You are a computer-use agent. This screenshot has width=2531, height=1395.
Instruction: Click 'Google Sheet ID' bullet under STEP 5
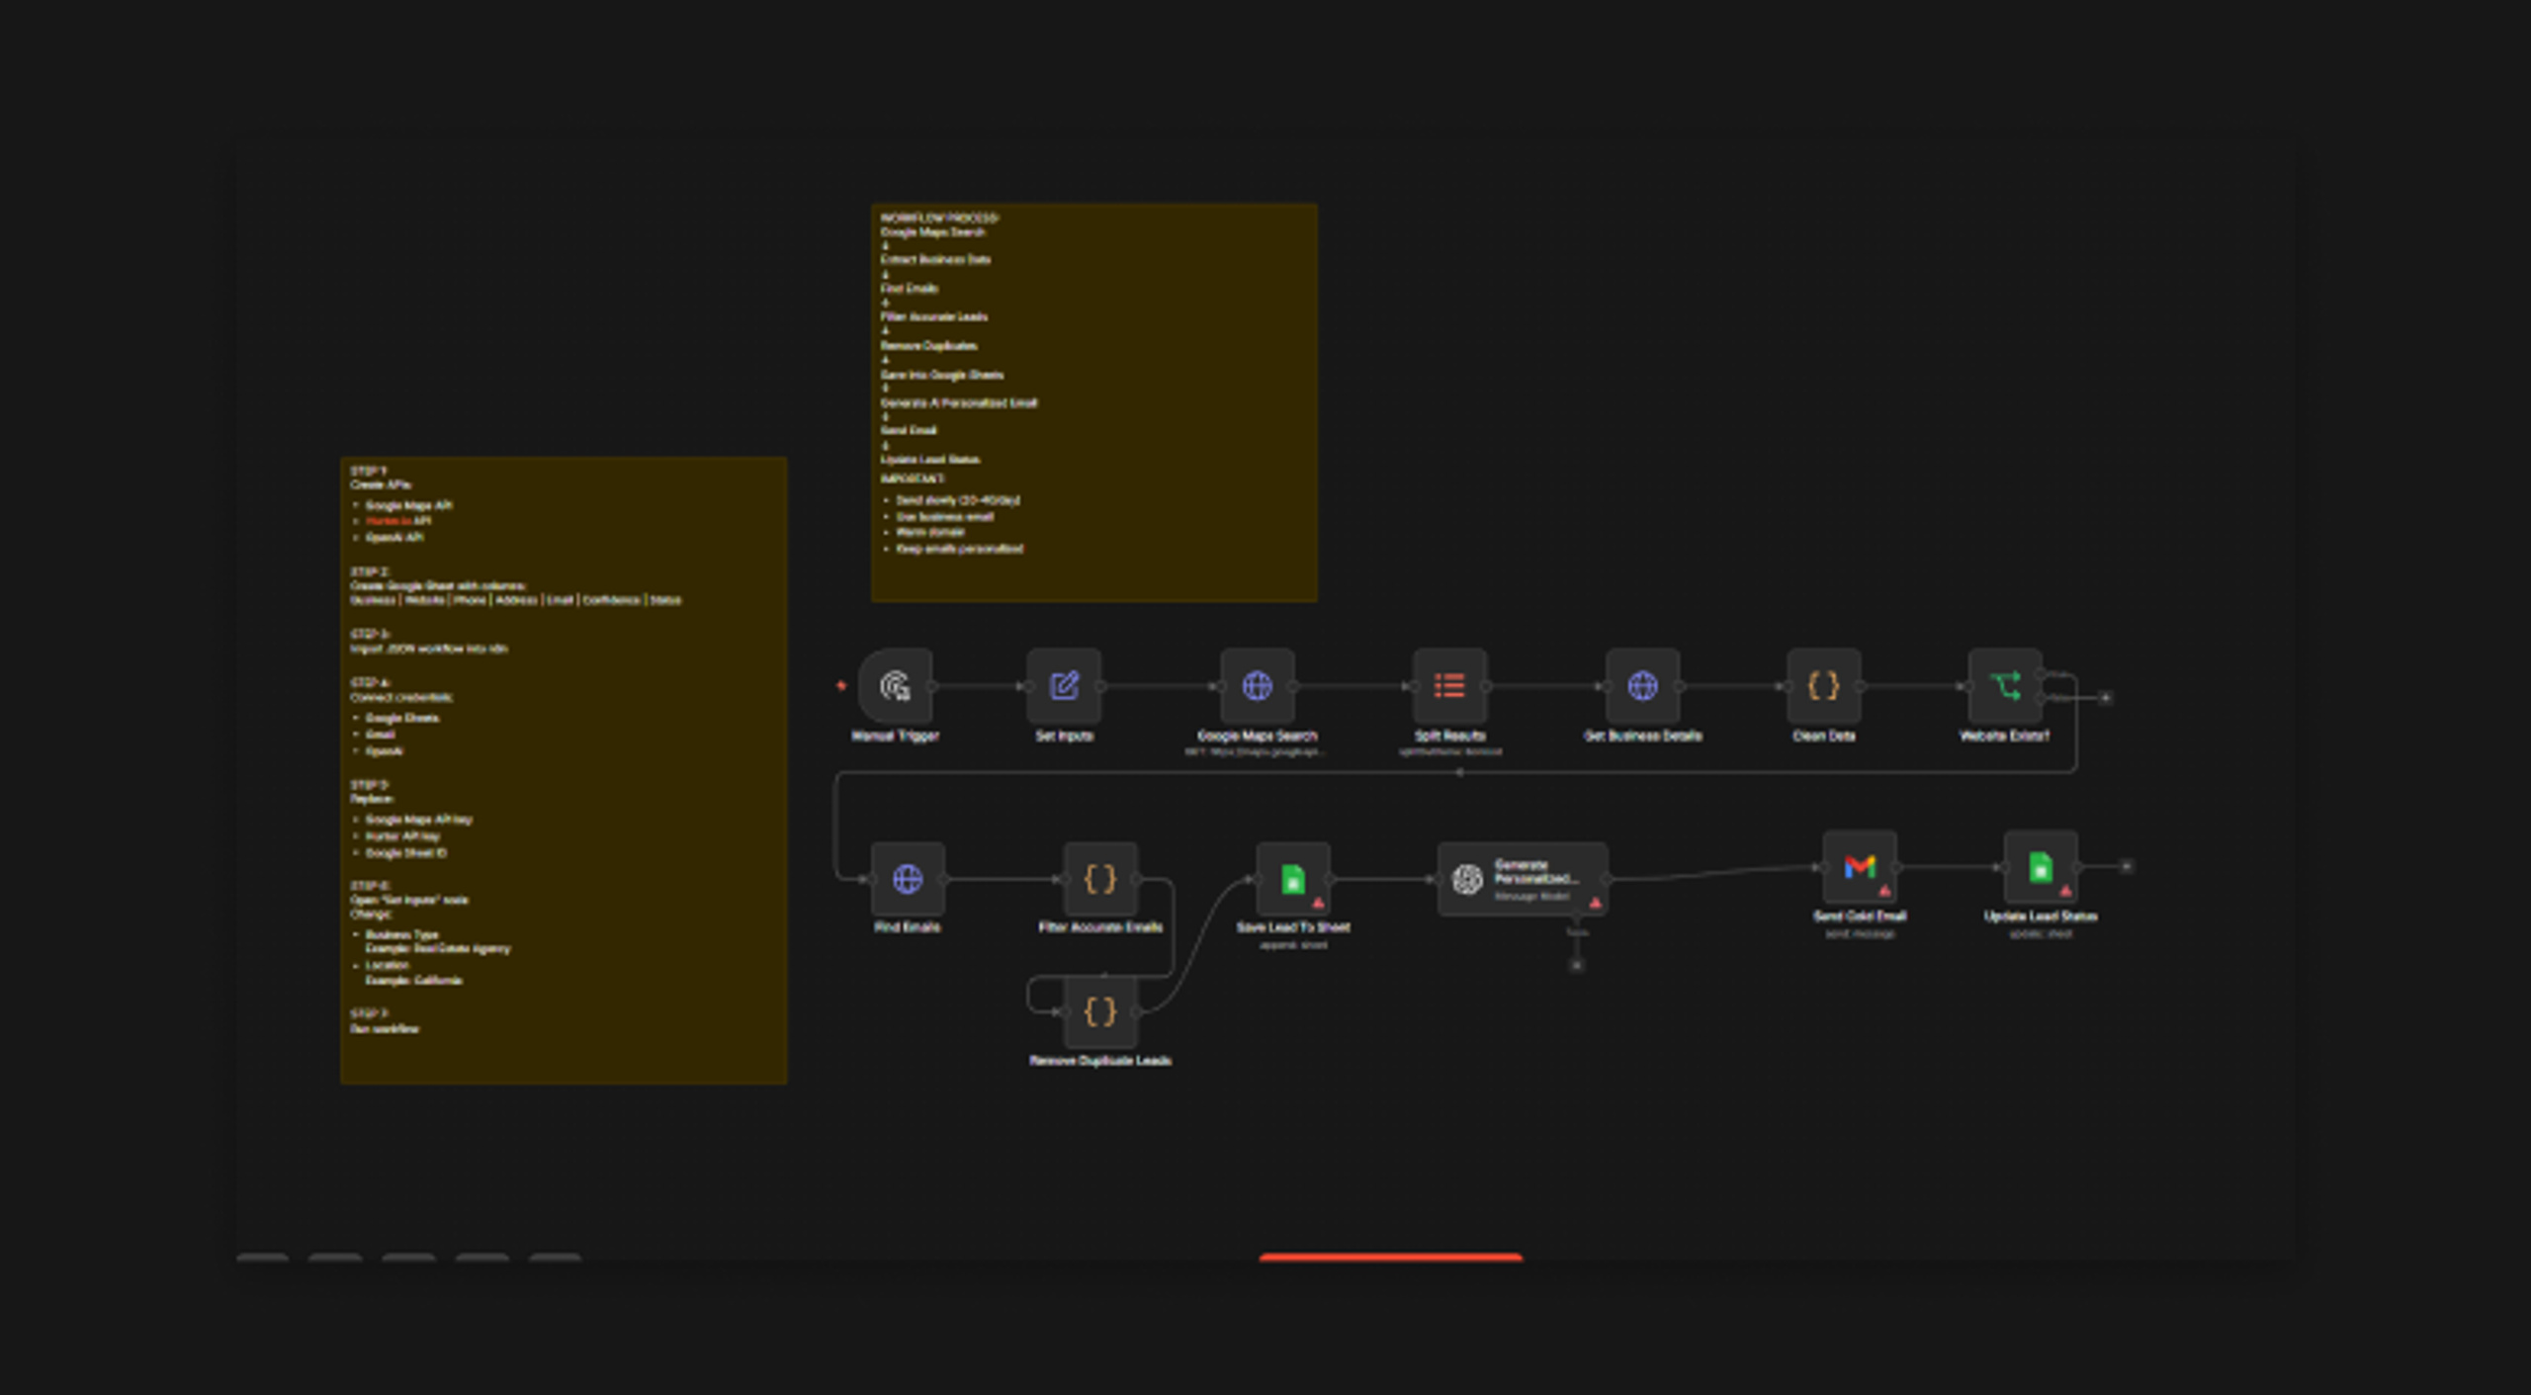405,852
